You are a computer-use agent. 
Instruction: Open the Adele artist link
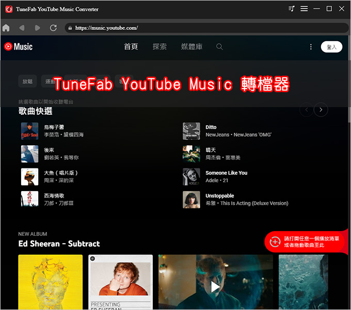(212, 180)
